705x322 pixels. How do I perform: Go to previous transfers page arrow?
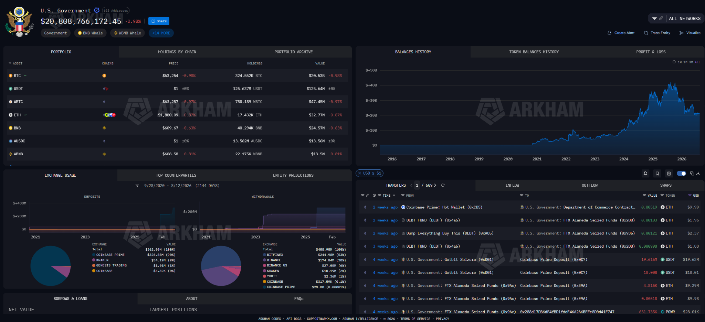[411, 185]
